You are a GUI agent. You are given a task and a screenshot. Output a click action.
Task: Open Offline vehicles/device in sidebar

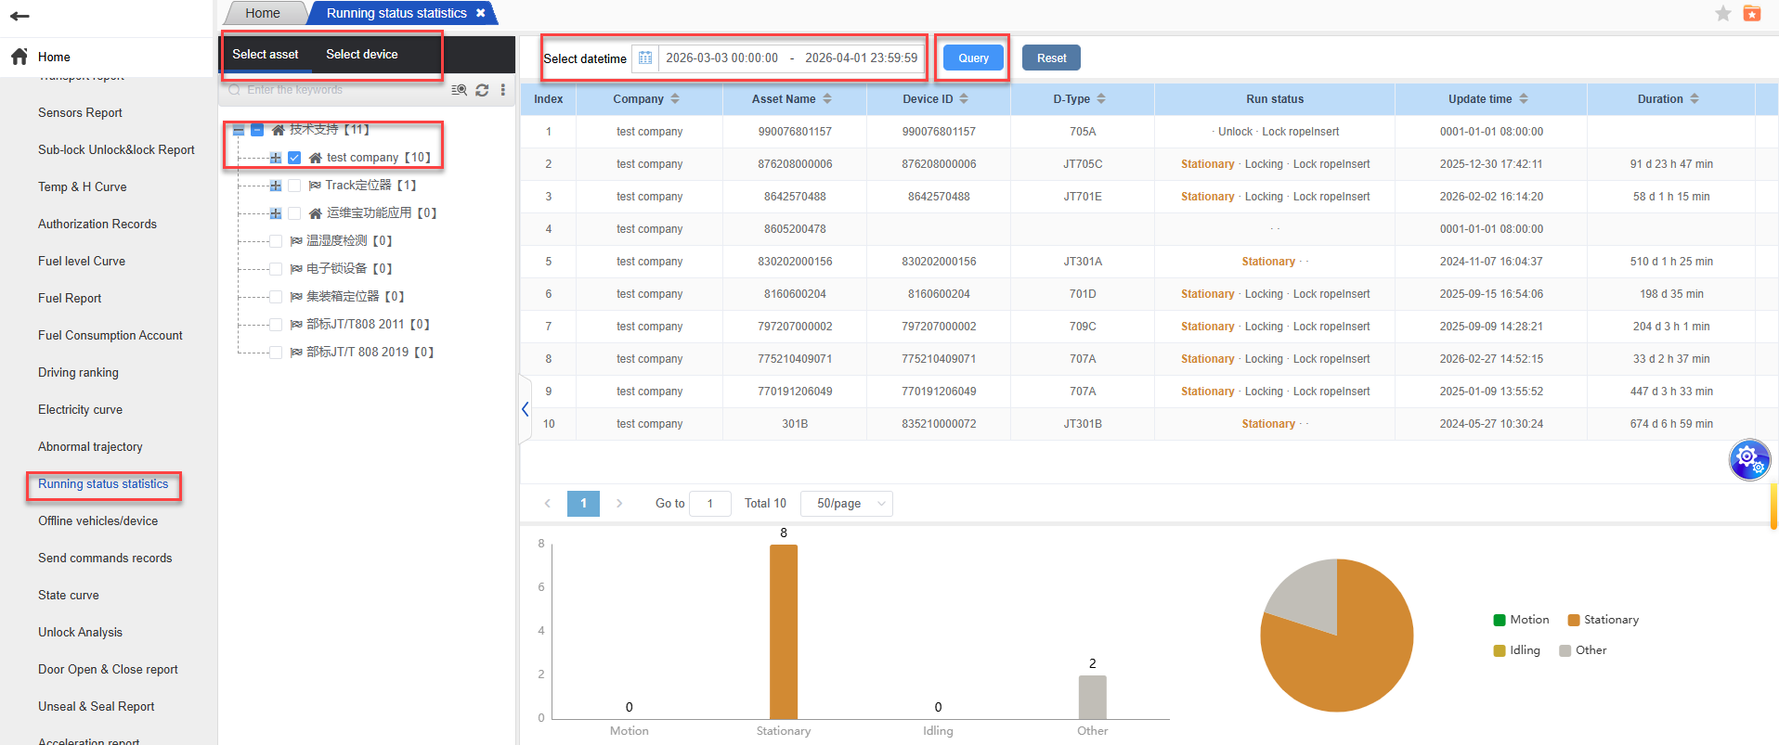97,521
